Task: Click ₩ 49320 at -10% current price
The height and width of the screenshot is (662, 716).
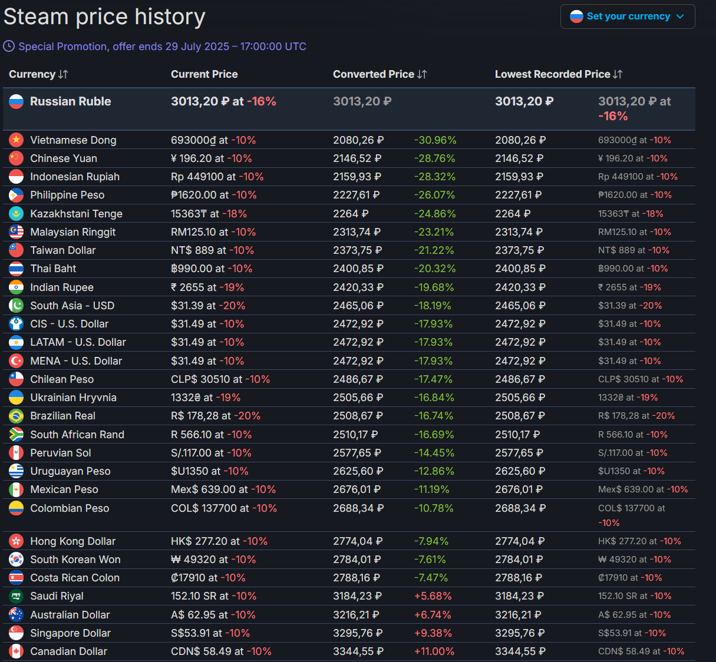Action: 213,560
